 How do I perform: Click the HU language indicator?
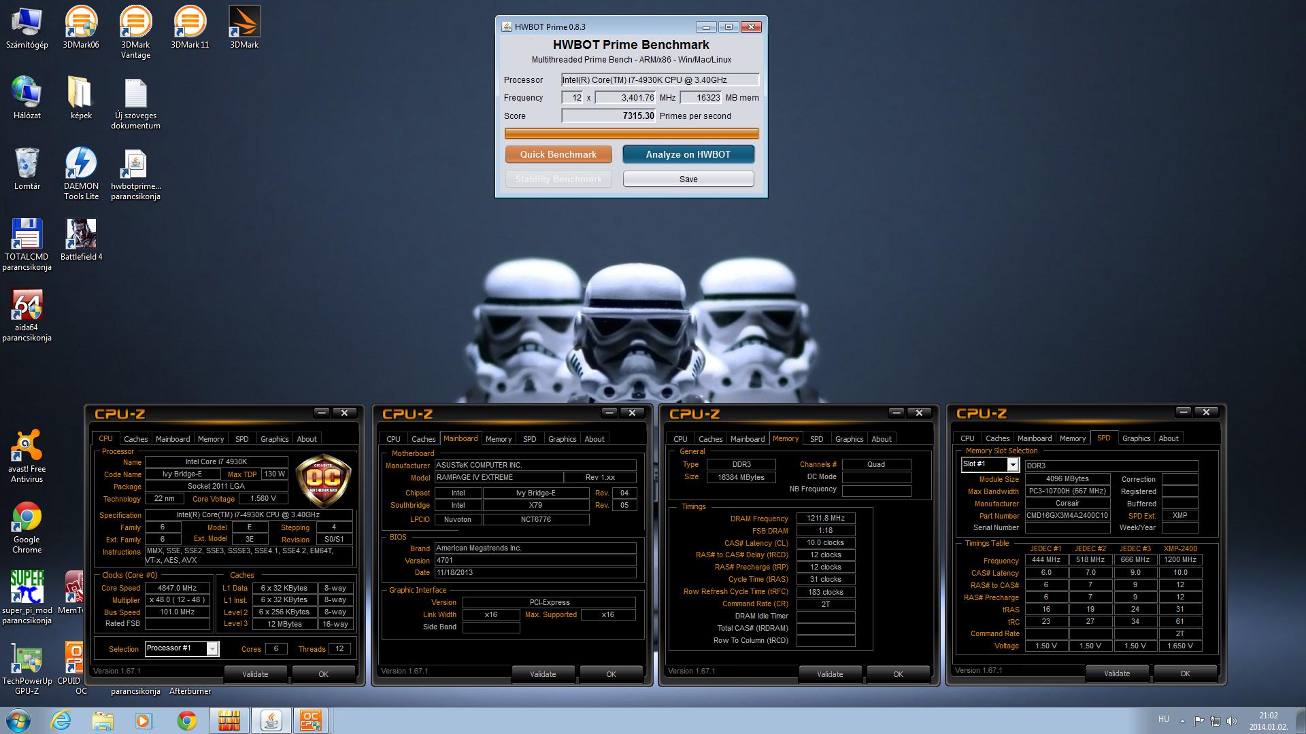pyautogui.click(x=1163, y=719)
